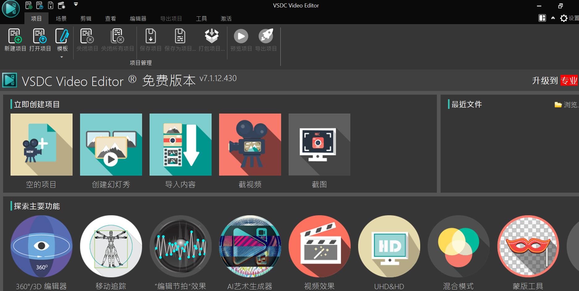Click the 创建幻灯秀 label text

(111, 185)
